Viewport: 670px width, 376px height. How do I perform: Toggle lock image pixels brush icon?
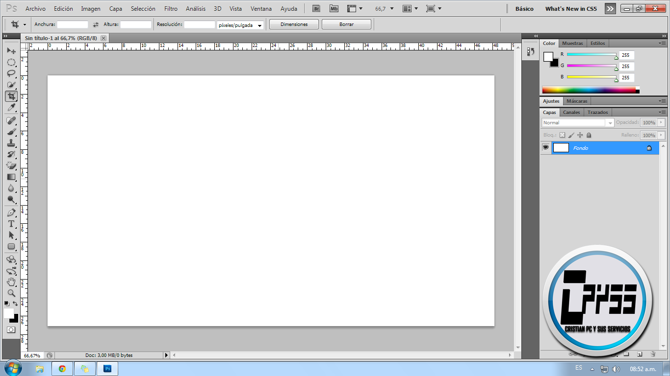[x=571, y=135]
